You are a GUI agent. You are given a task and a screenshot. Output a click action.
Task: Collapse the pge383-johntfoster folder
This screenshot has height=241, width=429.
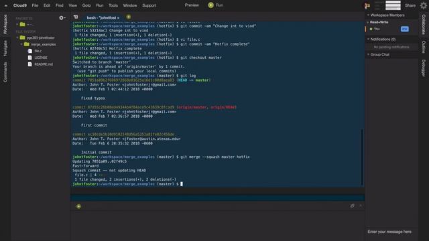17,37
